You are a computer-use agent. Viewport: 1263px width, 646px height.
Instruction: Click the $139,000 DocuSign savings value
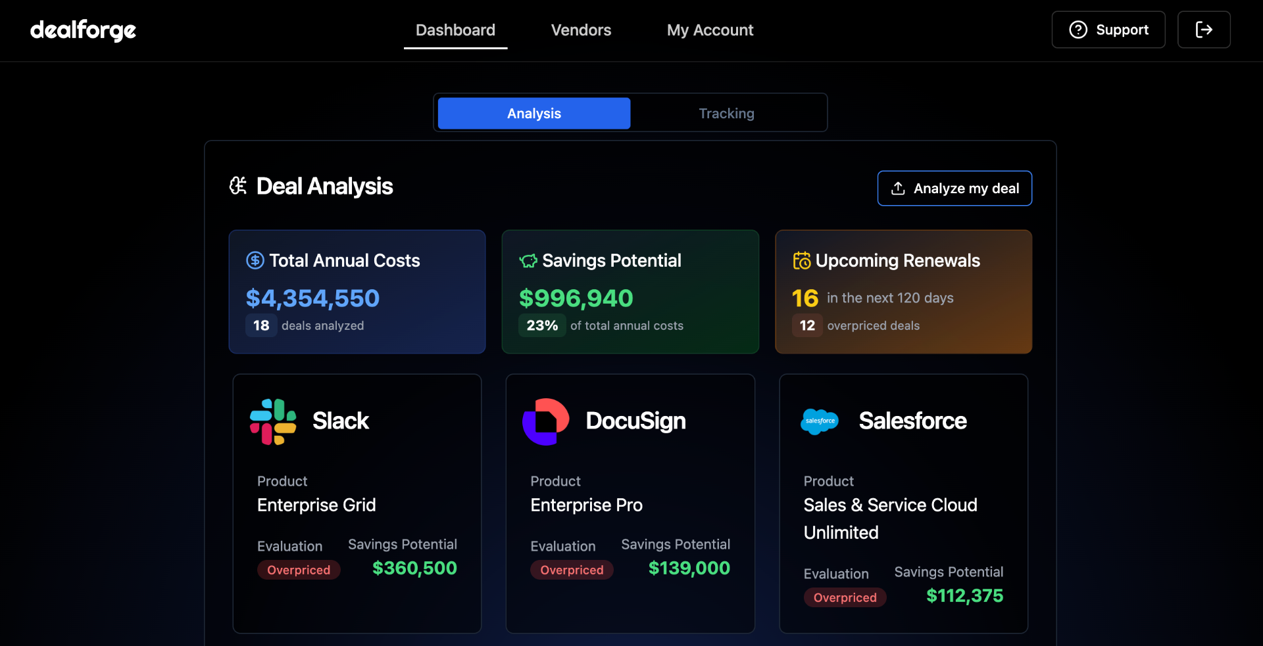pos(689,568)
